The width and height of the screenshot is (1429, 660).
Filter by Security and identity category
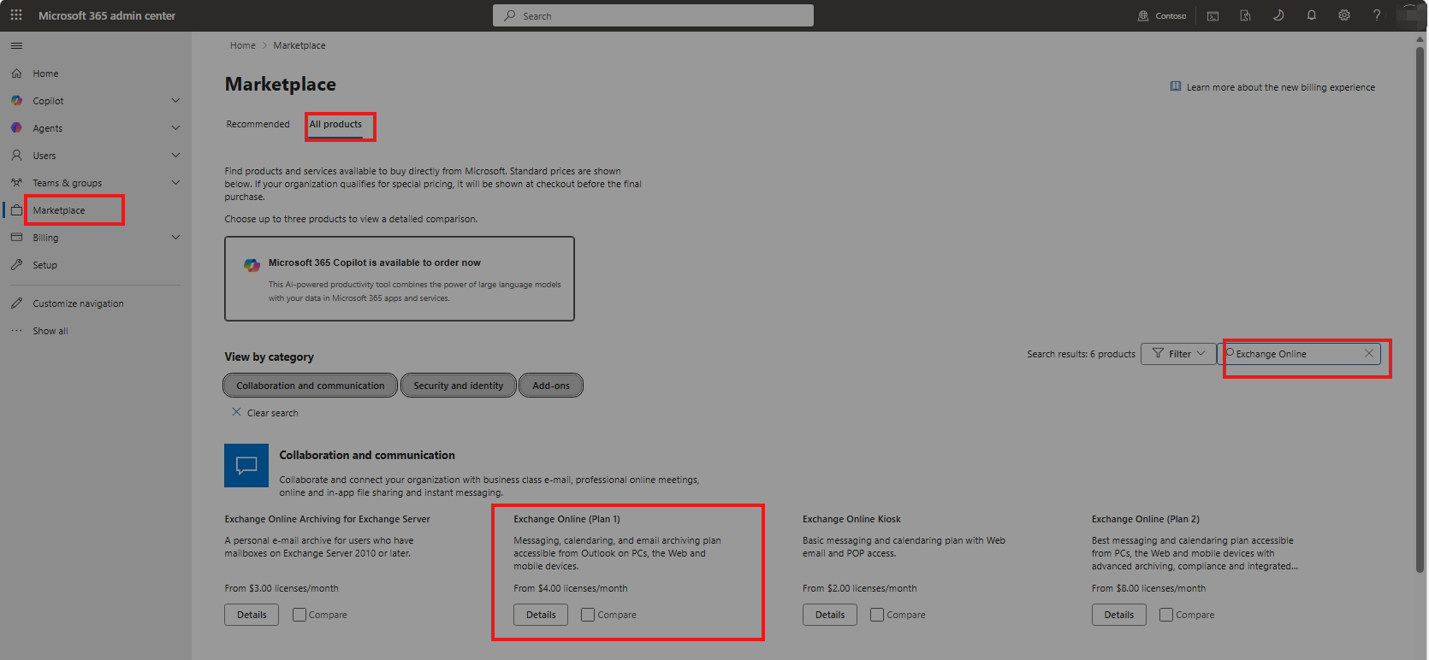tap(459, 386)
